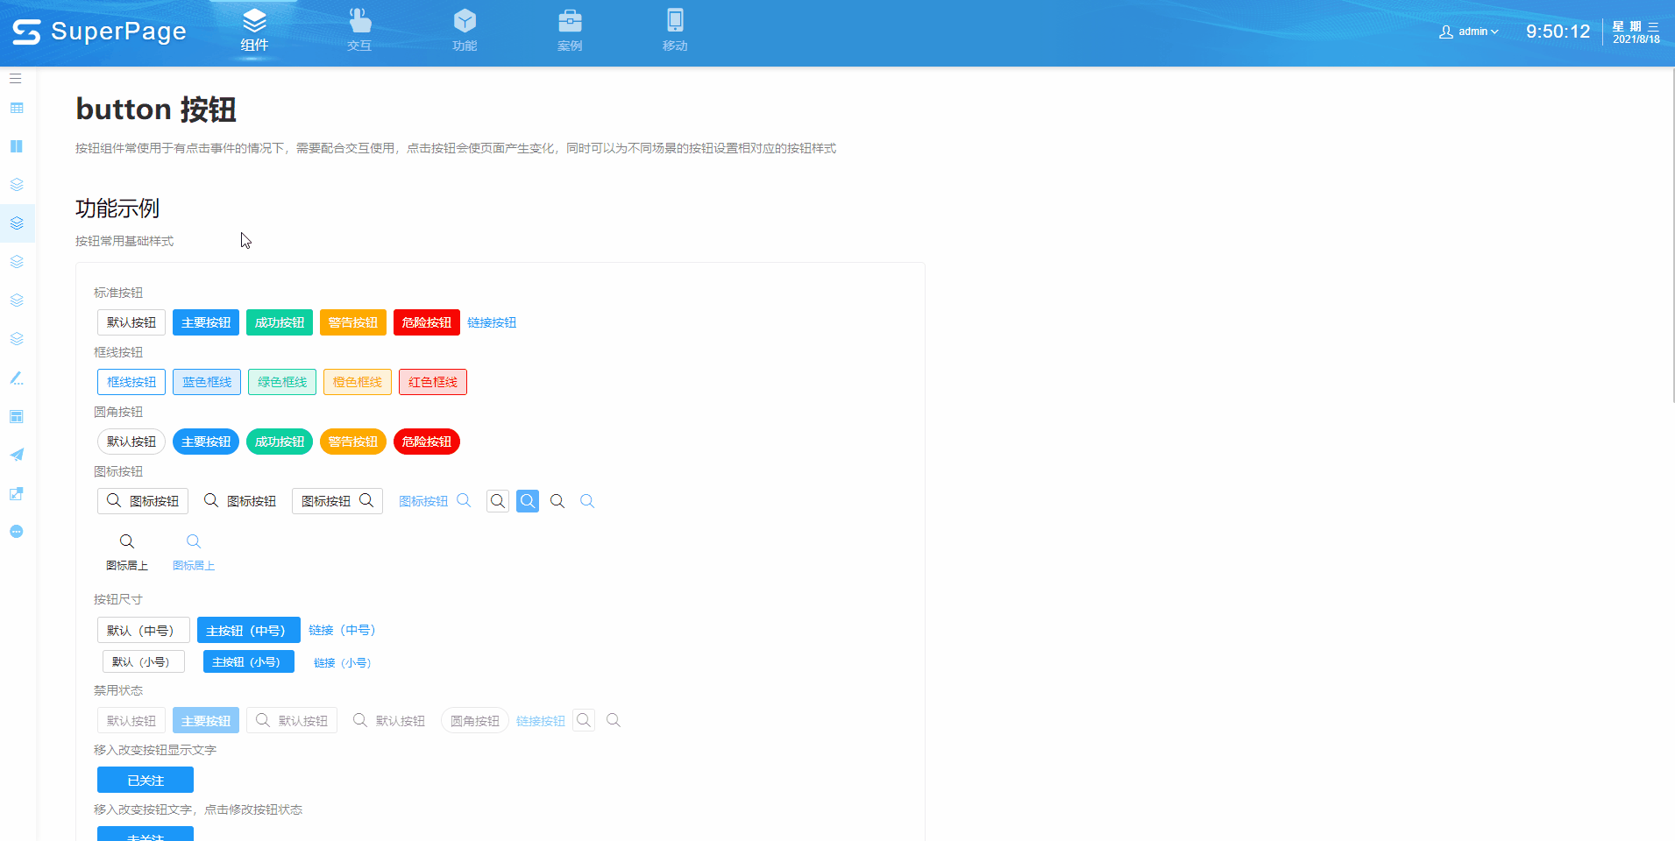
Task: Click the two-column layout icon in sidebar
Action: (17, 146)
